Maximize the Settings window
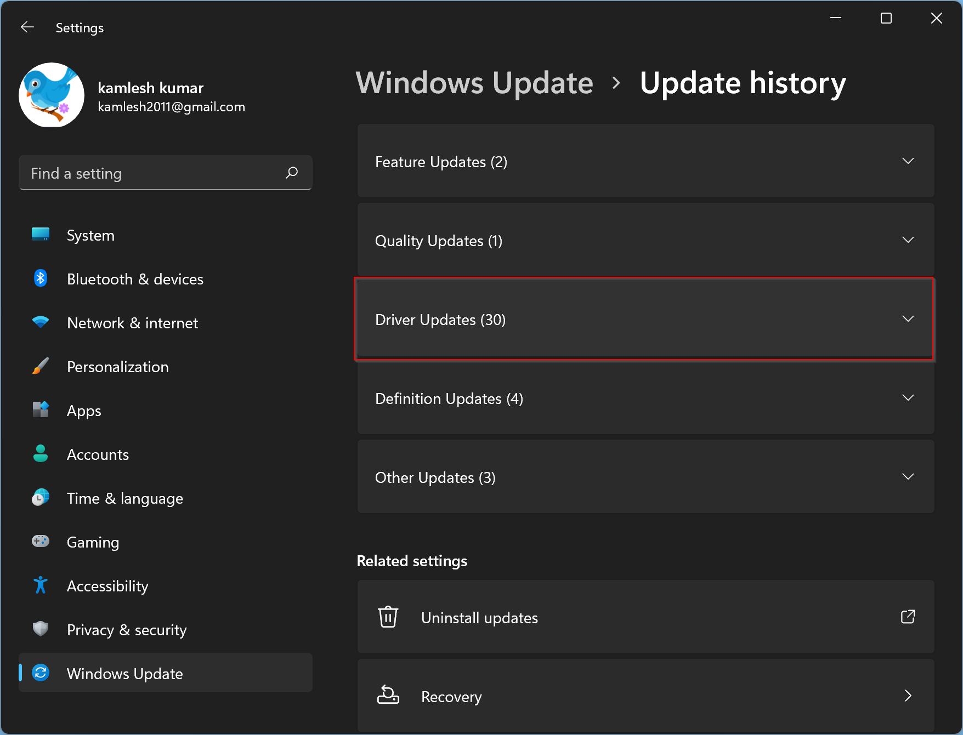The image size is (963, 735). click(x=886, y=18)
